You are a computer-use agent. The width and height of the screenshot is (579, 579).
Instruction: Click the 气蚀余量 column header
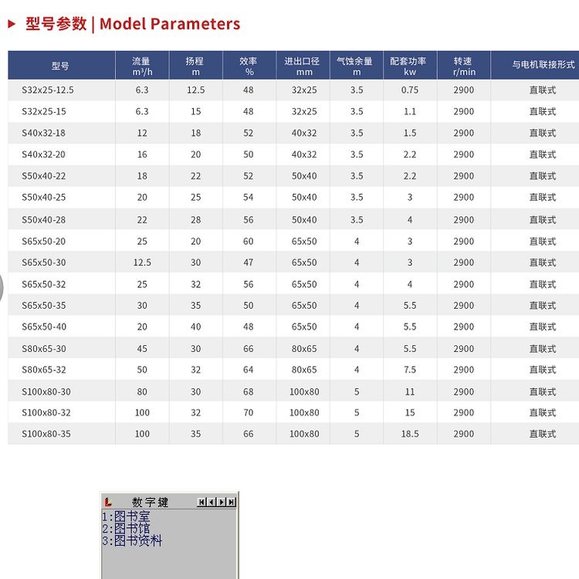(356, 66)
